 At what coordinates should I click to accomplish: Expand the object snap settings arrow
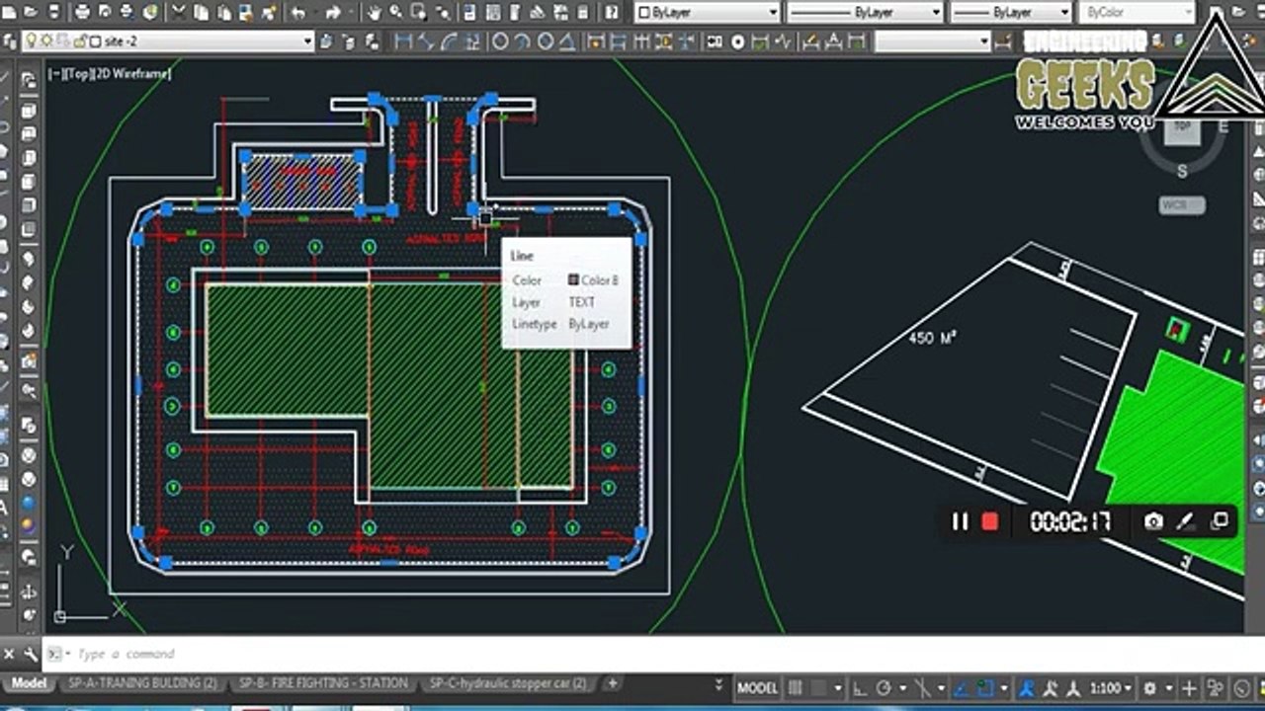point(1004,688)
